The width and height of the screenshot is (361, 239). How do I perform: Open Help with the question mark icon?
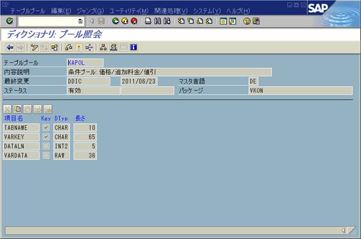point(246,21)
